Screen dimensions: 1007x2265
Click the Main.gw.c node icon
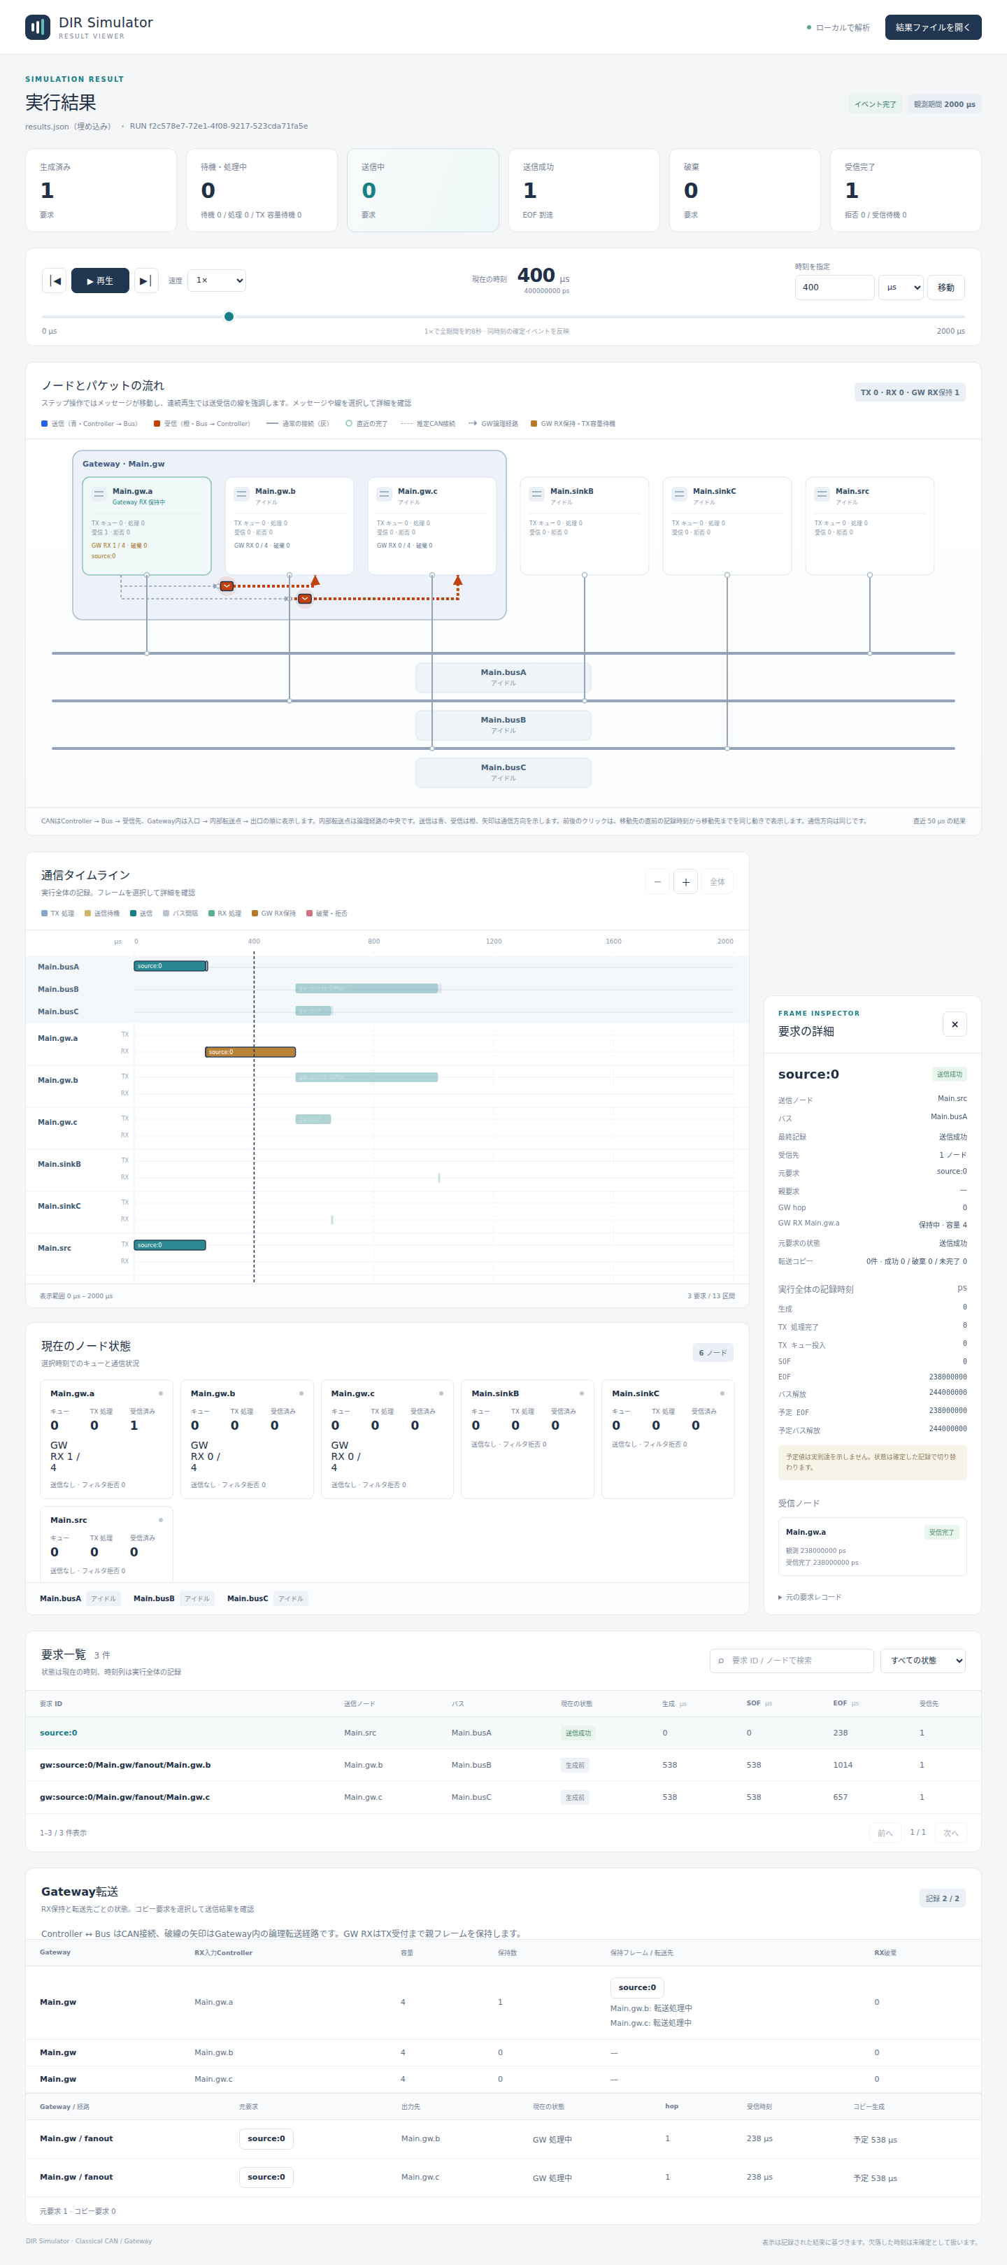pyautogui.click(x=384, y=494)
